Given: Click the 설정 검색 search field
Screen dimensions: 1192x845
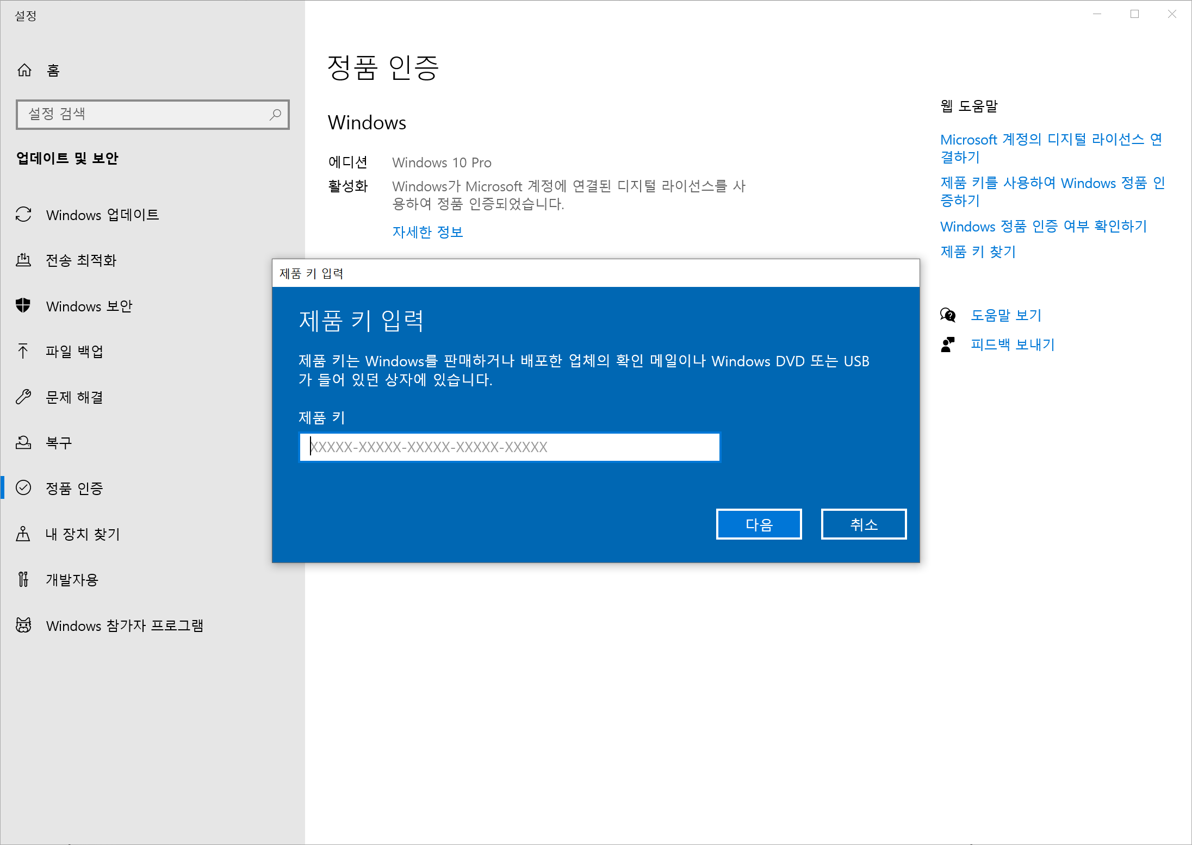Looking at the screenshot, I should (x=153, y=114).
